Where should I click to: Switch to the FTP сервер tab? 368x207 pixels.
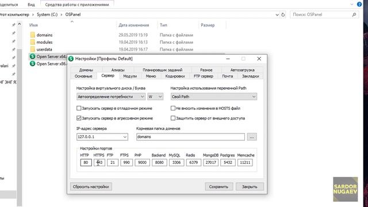pyautogui.click(x=204, y=76)
